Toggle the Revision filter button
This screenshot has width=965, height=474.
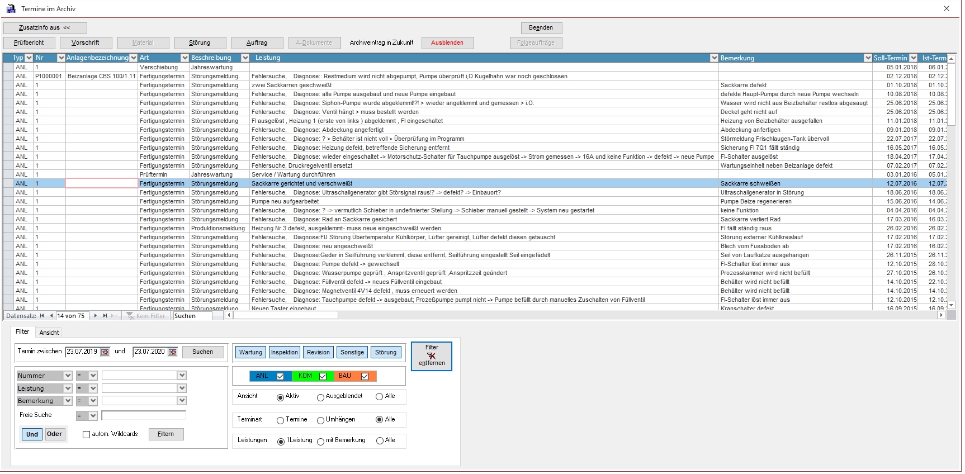[x=318, y=352]
